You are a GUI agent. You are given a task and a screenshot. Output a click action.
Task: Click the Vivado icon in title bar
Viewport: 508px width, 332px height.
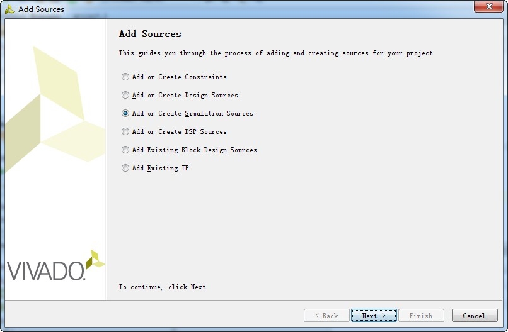coord(9,9)
